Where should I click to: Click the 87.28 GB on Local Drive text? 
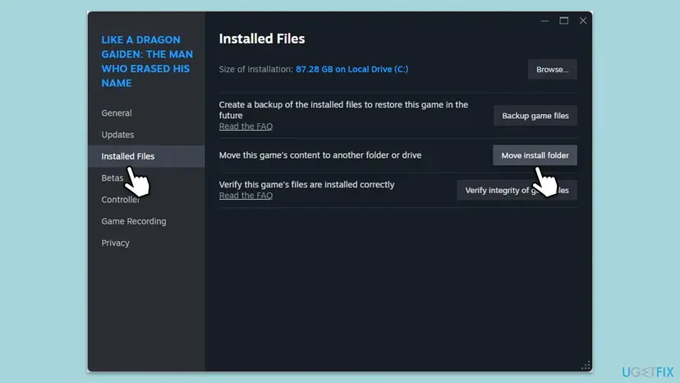coord(351,69)
